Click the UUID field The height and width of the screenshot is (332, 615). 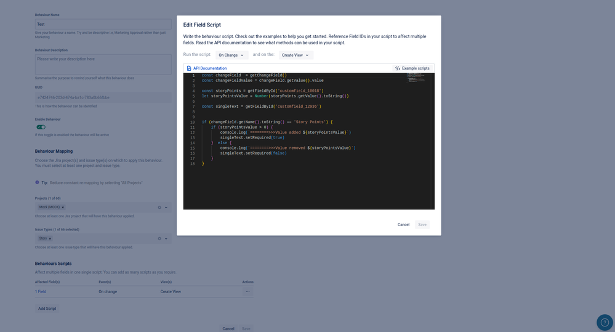click(x=103, y=97)
